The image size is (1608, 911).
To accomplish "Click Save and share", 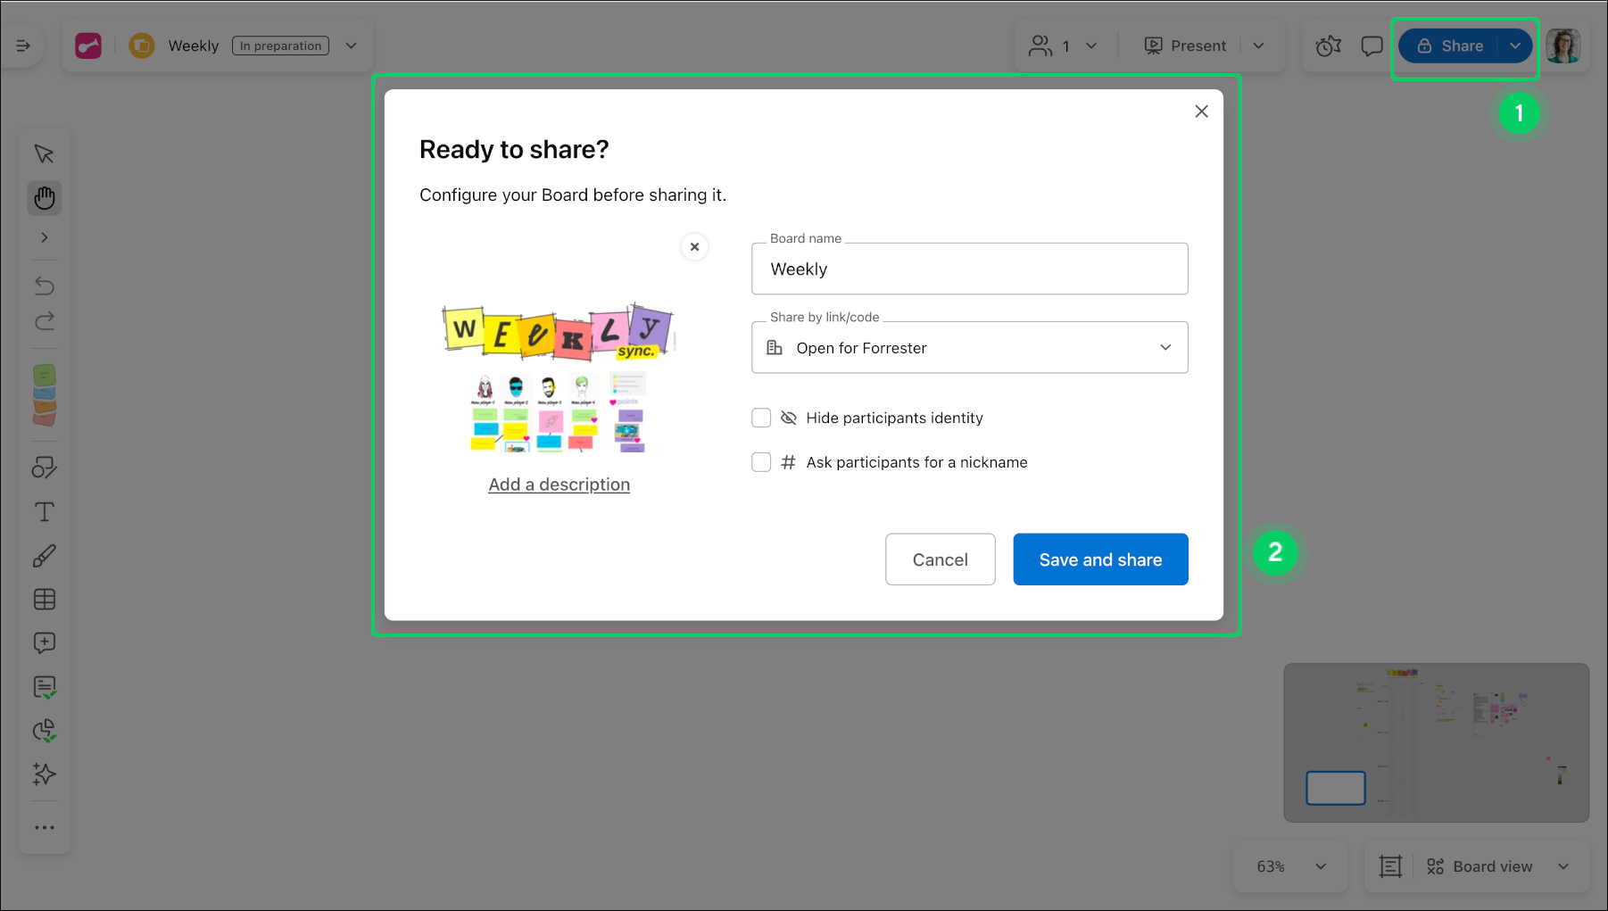I will [1101, 559].
